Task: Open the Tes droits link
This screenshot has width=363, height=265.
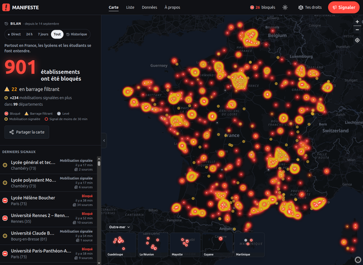Action: pos(310,7)
